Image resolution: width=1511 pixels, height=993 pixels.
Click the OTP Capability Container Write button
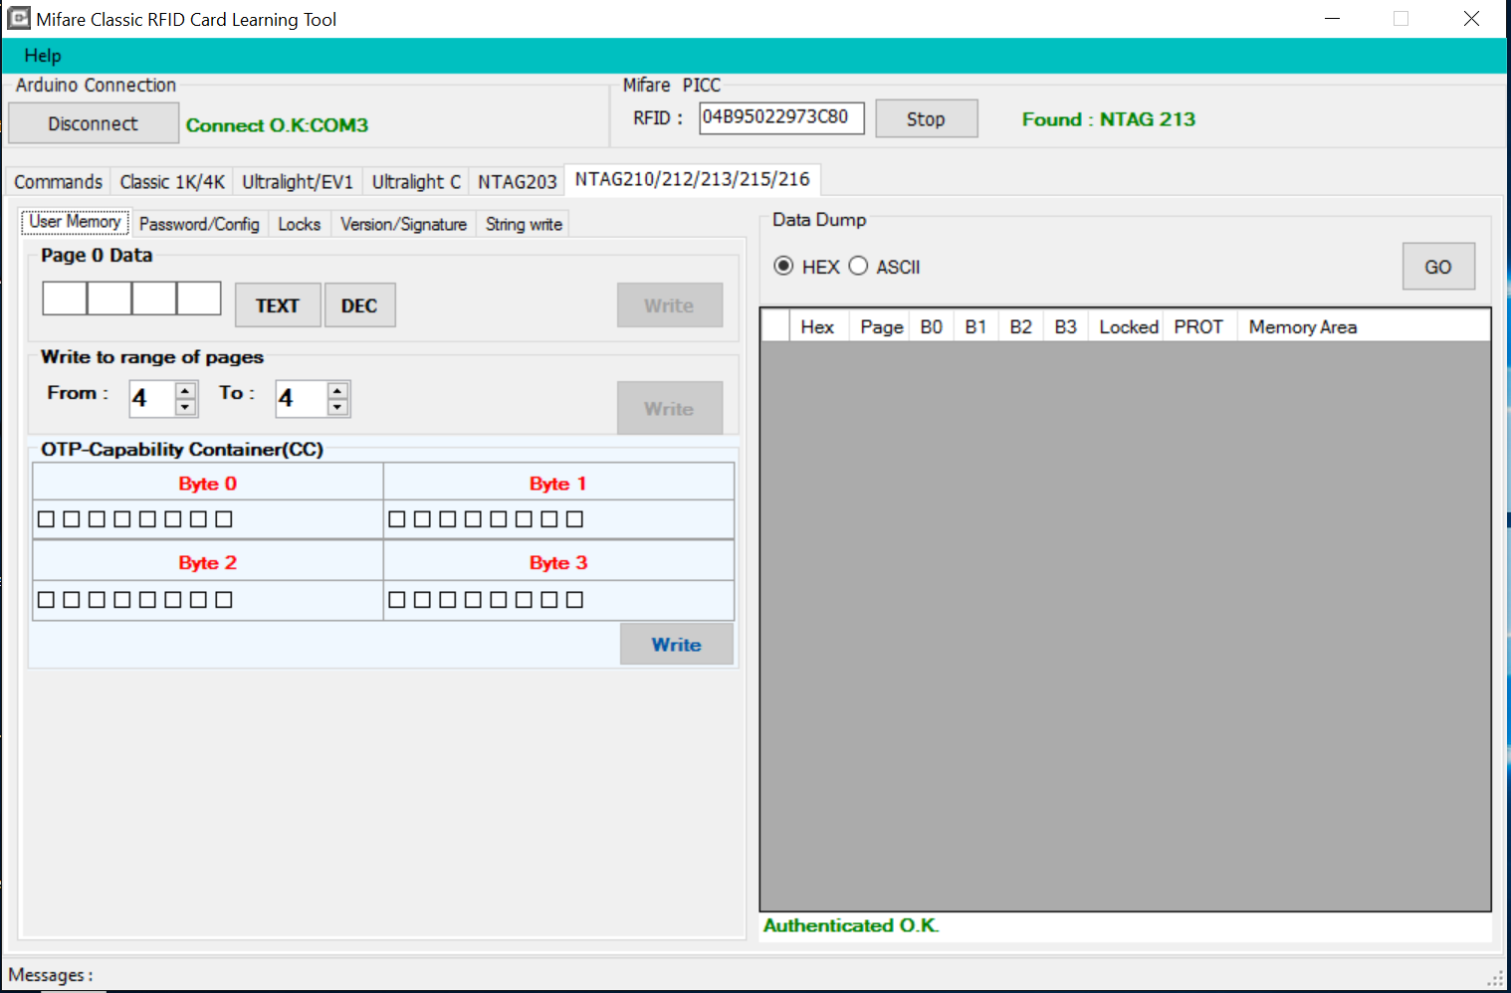[x=677, y=645]
